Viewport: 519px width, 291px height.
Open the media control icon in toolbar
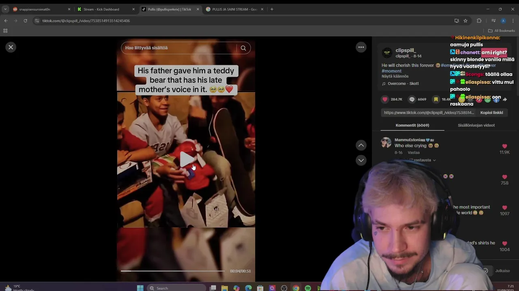[493, 21]
